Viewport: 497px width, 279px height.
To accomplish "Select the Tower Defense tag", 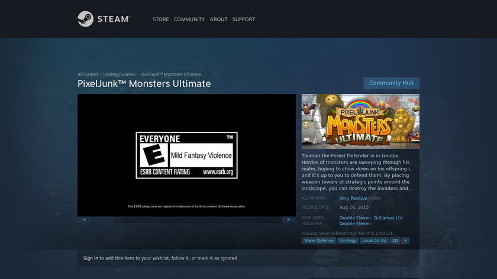I will coord(318,241).
